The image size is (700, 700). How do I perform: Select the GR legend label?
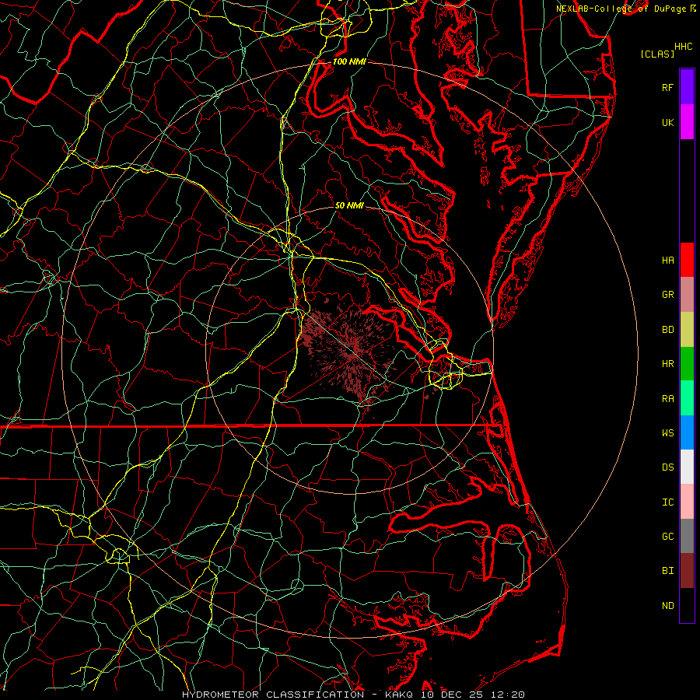[x=667, y=295]
